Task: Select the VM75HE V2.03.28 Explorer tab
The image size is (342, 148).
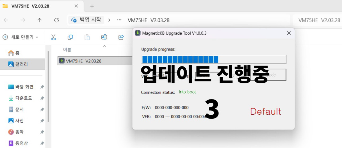Action: pos(42,6)
